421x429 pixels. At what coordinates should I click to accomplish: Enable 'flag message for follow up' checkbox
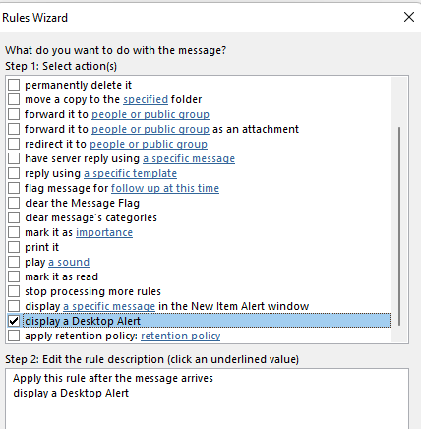pos(14,188)
